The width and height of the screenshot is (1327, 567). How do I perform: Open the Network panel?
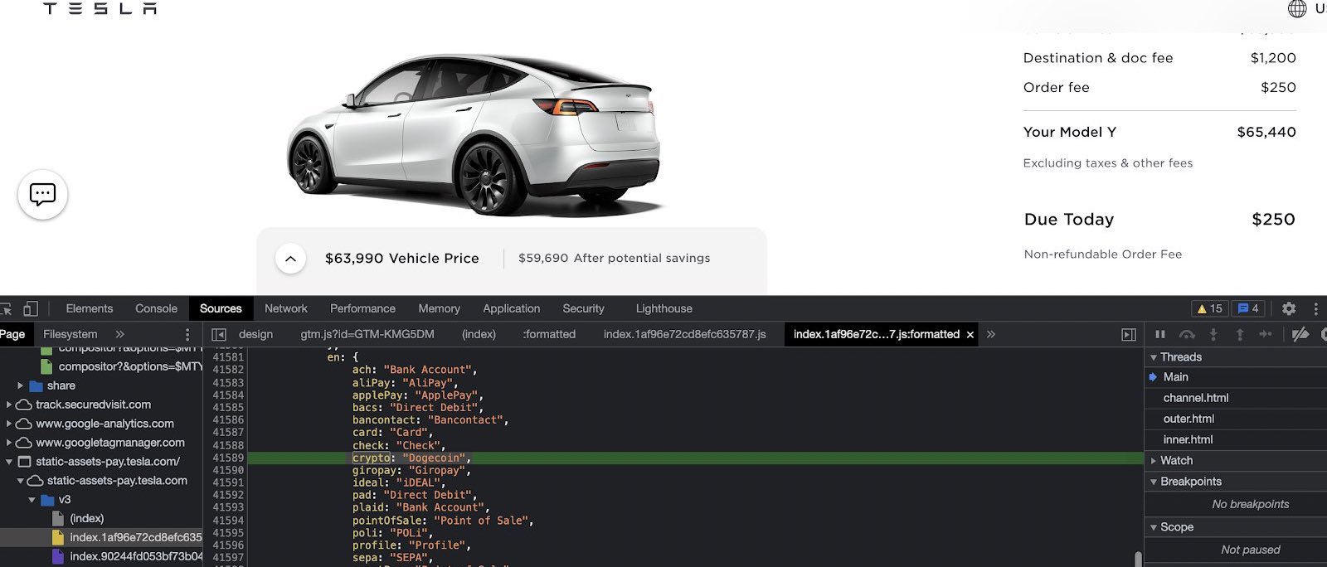[x=286, y=308]
